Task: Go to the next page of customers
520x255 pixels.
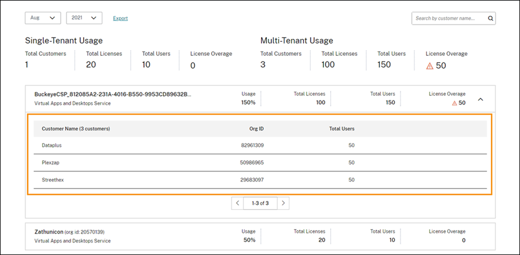Action: (x=283, y=203)
